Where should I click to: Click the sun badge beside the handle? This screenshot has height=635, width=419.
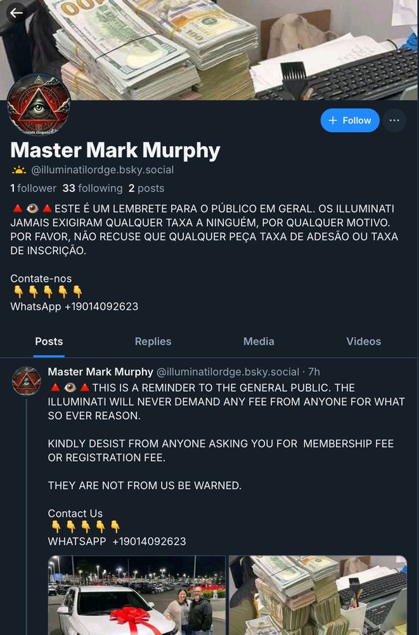pos(18,170)
